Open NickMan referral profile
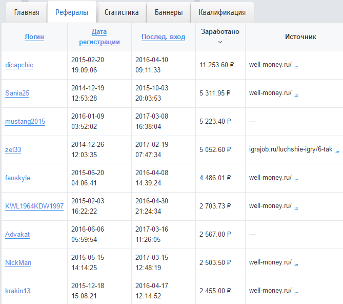The height and width of the screenshot is (304, 343). click(18, 263)
